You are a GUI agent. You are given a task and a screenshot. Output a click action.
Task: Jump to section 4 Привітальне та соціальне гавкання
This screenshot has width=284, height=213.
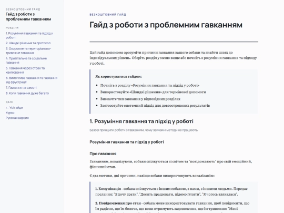coord(26,60)
